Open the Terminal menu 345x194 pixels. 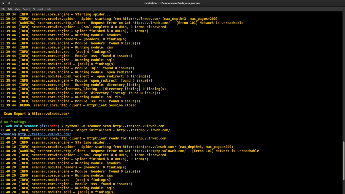38,9
